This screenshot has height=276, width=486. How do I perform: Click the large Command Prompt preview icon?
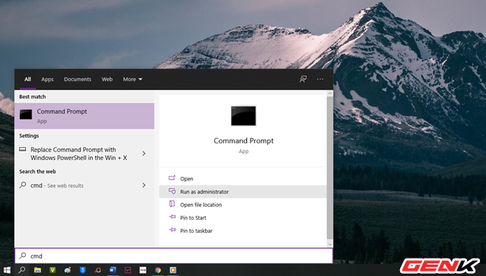[x=243, y=116]
